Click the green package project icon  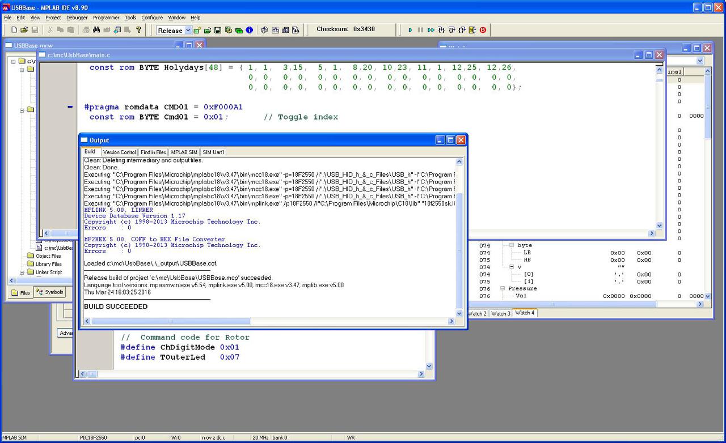(x=239, y=30)
